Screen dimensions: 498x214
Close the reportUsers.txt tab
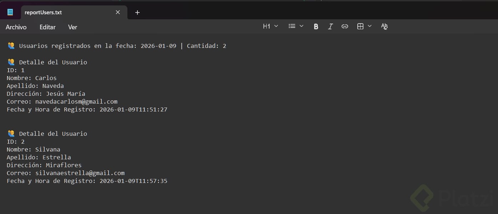click(x=118, y=13)
